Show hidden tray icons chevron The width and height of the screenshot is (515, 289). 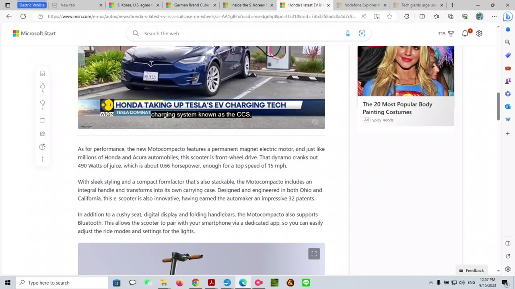click(431, 283)
